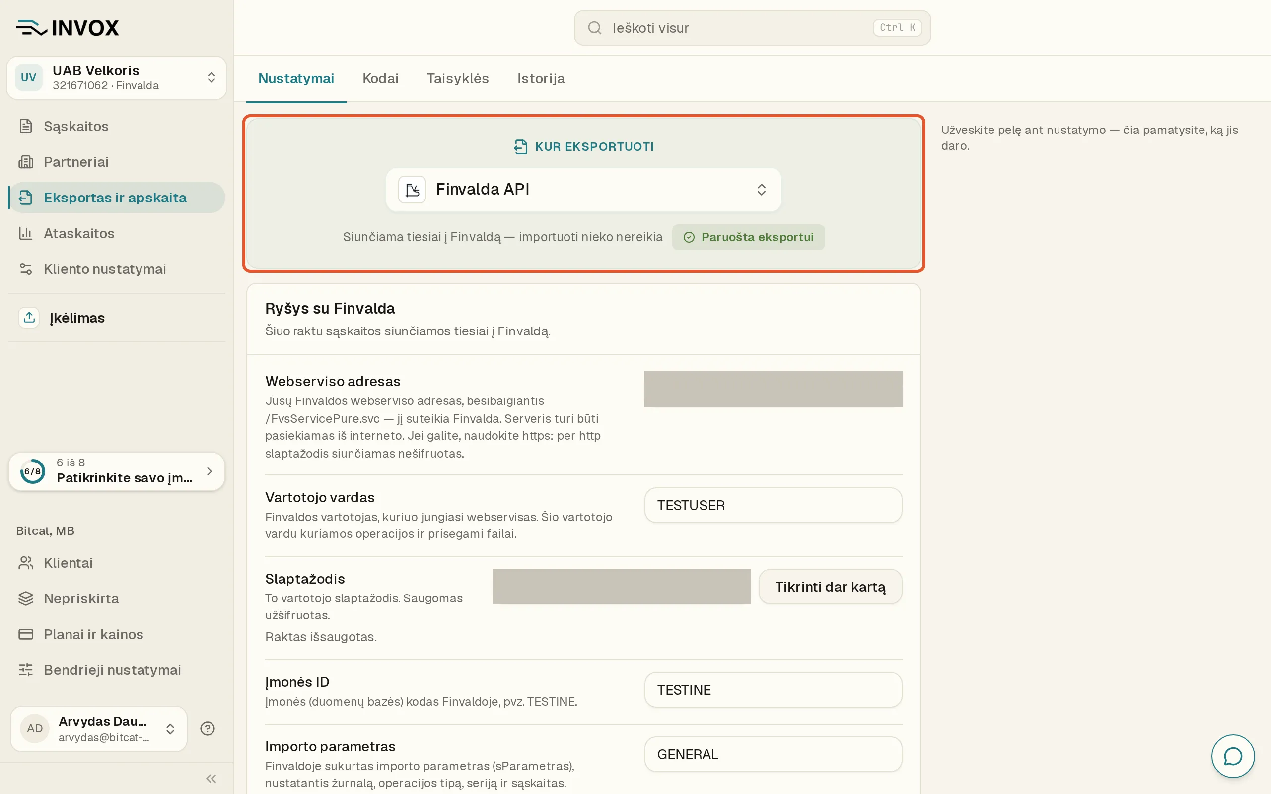Viewport: 1271px width, 794px height.
Task: Click the Webserviso adresas input field
Action: coord(773,389)
